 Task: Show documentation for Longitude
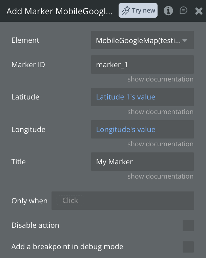160,144
